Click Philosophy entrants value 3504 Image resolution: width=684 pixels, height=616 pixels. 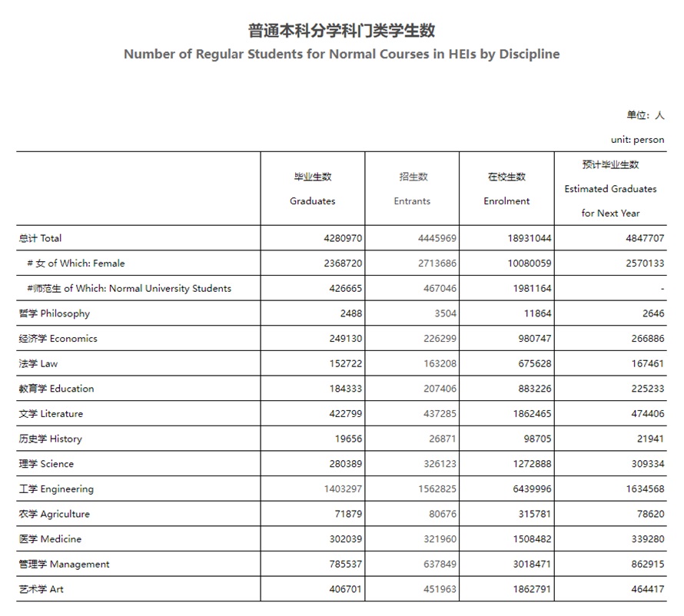click(x=446, y=313)
